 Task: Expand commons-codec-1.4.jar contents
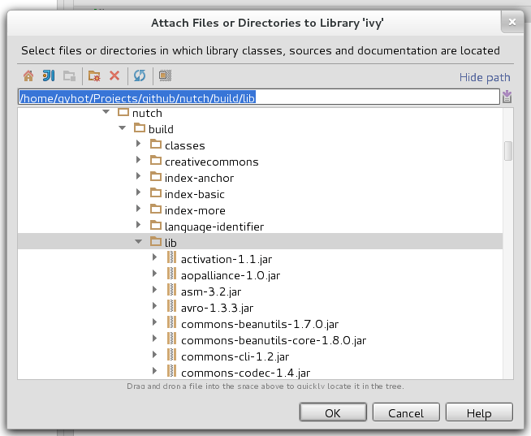coord(154,371)
